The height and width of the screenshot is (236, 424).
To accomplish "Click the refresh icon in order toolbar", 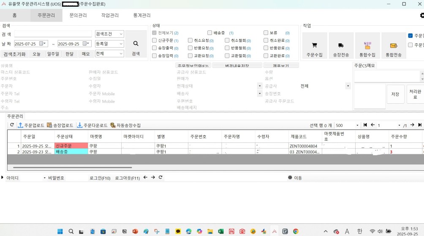I will (x=12, y=125).
